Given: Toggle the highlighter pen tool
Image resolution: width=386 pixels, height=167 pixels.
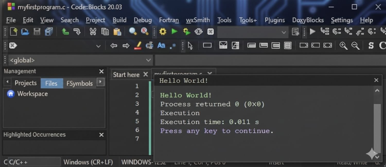Looking at the screenshot, I should point(138,46).
